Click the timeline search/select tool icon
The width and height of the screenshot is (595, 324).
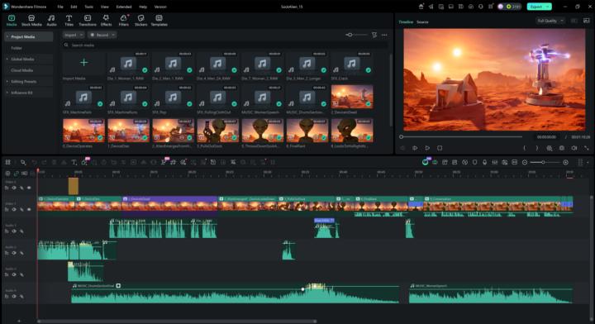(x=23, y=162)
